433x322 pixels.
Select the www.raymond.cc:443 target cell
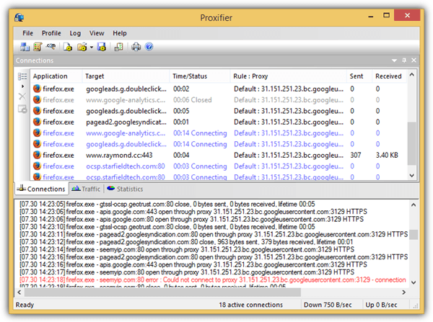pyautogui.click(x=119, y=155)
